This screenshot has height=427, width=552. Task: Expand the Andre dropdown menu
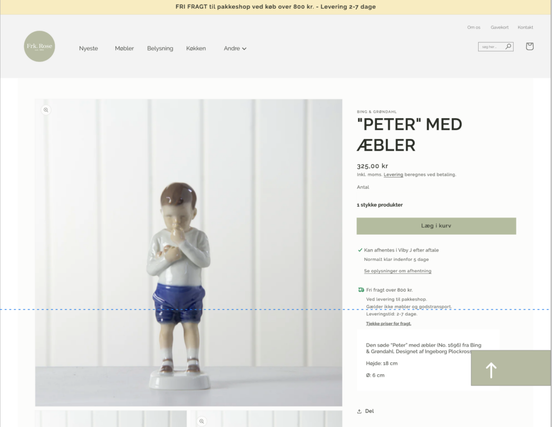[235, 49]
